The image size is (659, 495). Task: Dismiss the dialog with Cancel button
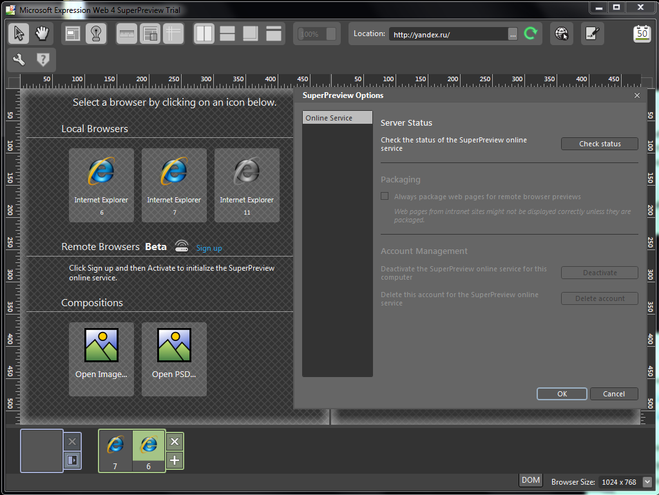pyautogui.click(x=614, y=394)
